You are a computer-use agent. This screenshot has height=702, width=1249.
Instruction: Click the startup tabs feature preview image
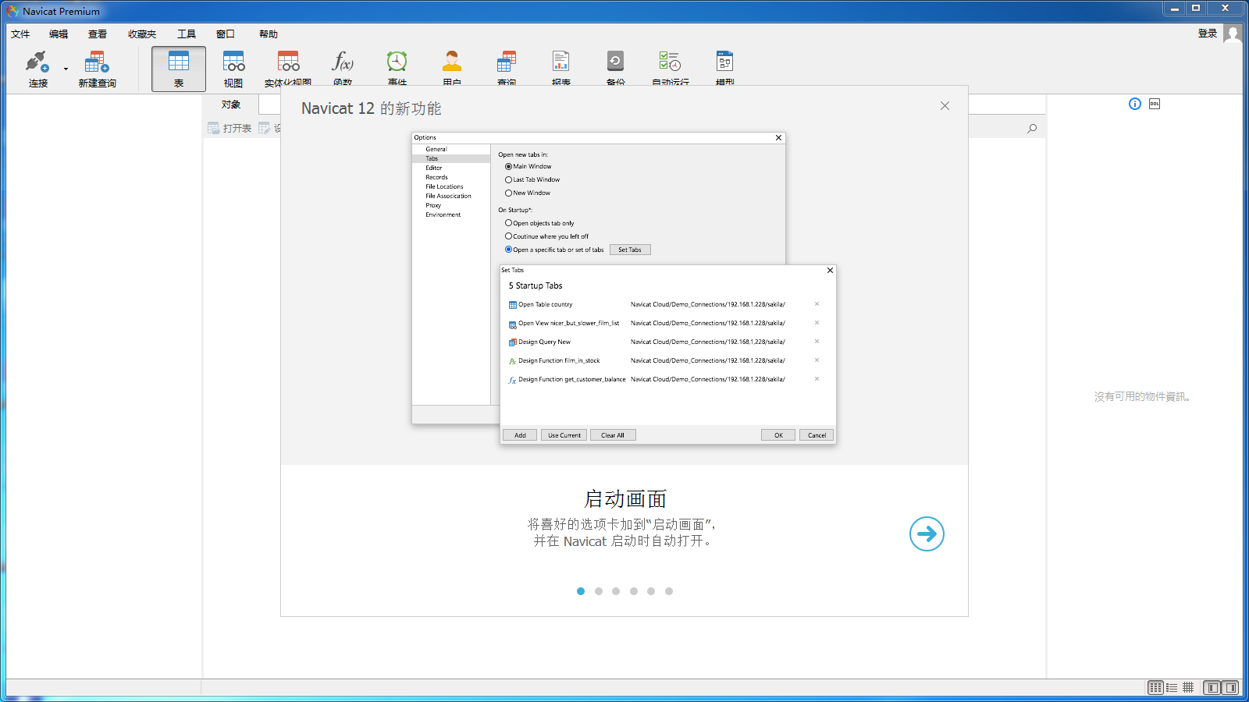pyautogui.click(x=624, y=289)
